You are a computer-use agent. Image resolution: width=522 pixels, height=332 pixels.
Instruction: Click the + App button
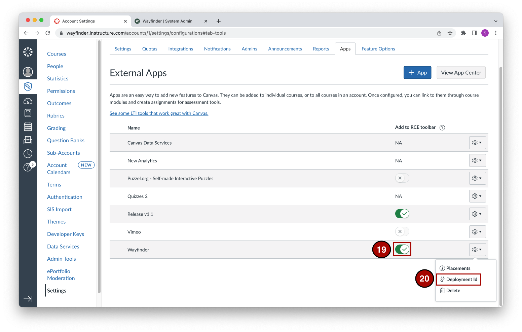click(x=417, y=73)
